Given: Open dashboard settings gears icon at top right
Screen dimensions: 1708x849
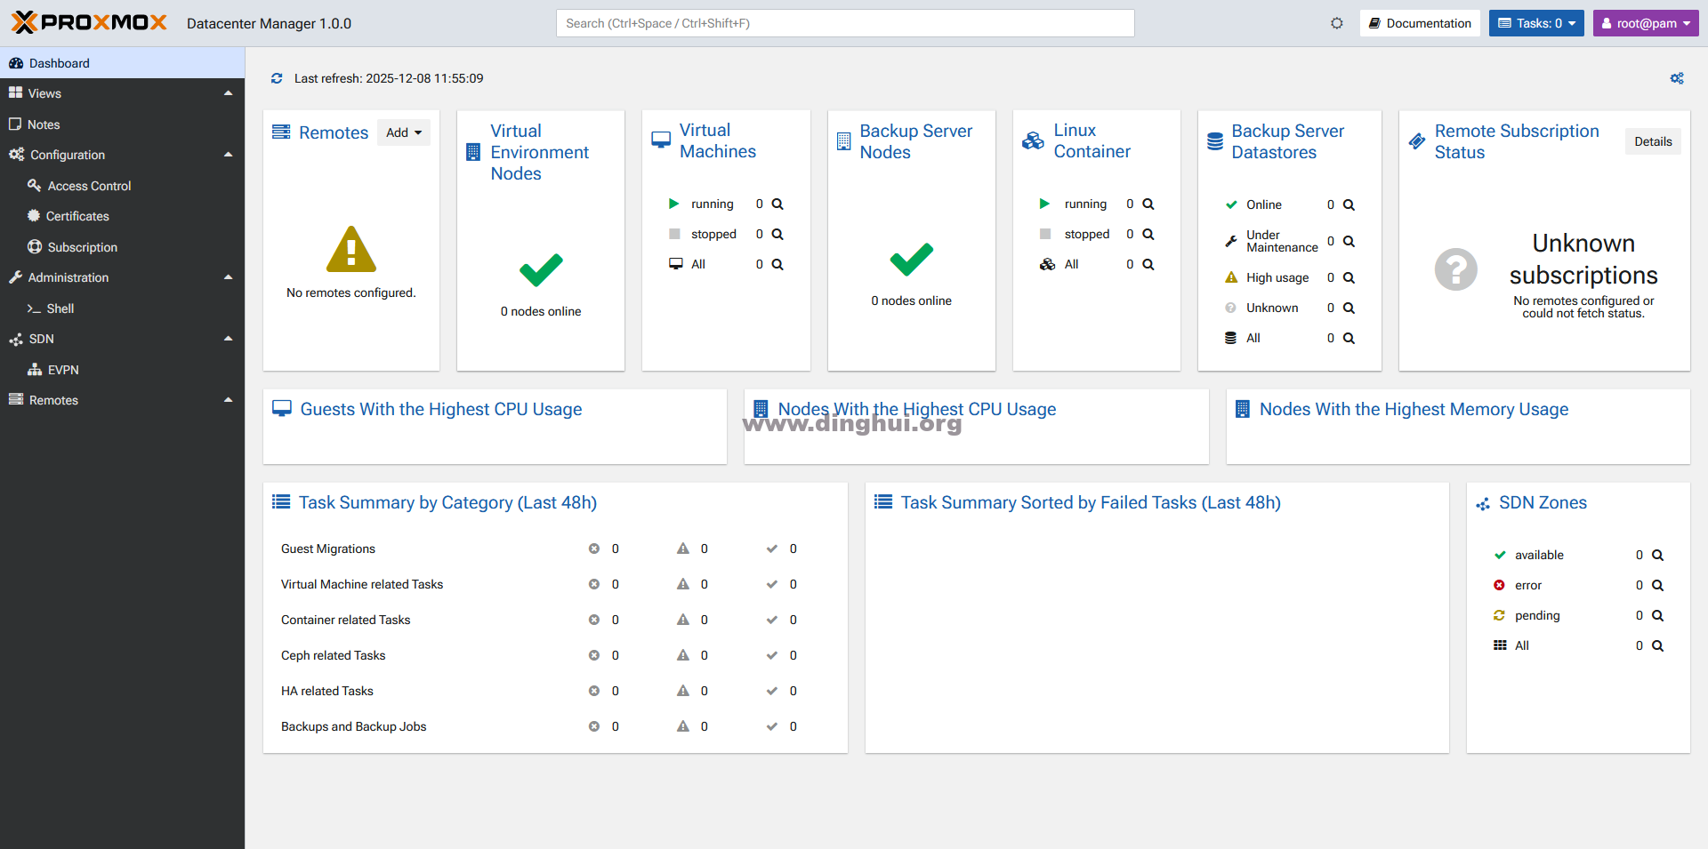Looking at the screenshot, I should [x=1676, y=78].
